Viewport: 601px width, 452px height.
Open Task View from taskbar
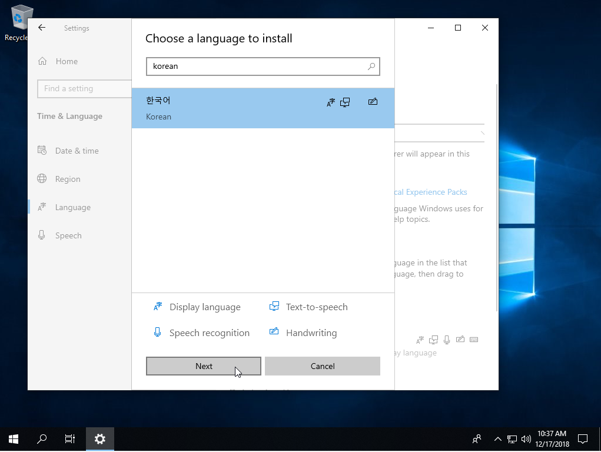point(70,439)
